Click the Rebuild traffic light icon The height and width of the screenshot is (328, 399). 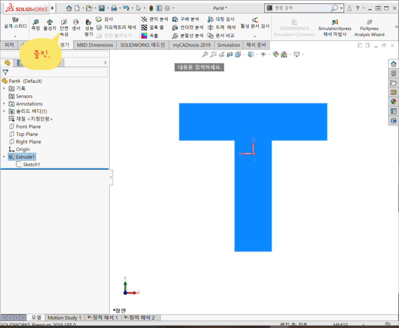click(x=151, y=8)
